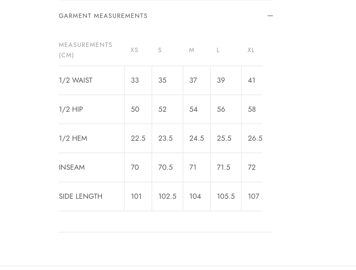Select the S hem value 23.5
The height and width of the screenshot is (270, 356).
tap(166, 139)
